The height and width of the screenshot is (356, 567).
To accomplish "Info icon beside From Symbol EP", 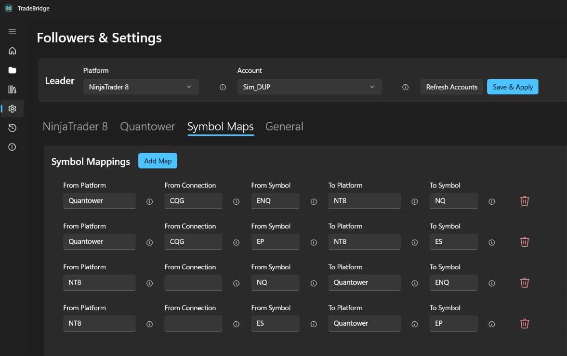I will [x=314, y=243].
